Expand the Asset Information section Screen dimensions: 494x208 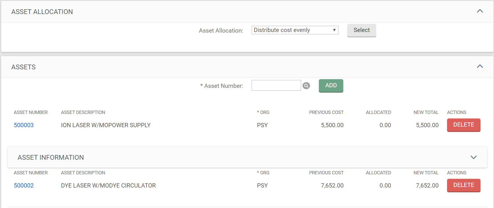pyautogui.click(x=473, y=157)
